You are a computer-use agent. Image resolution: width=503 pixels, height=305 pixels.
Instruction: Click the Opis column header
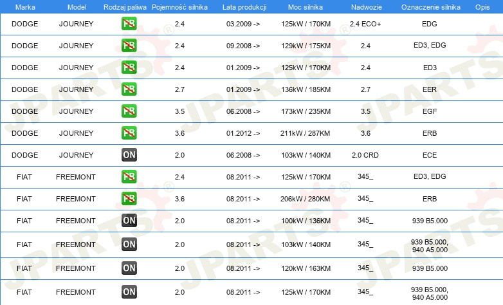click(482, 7)
